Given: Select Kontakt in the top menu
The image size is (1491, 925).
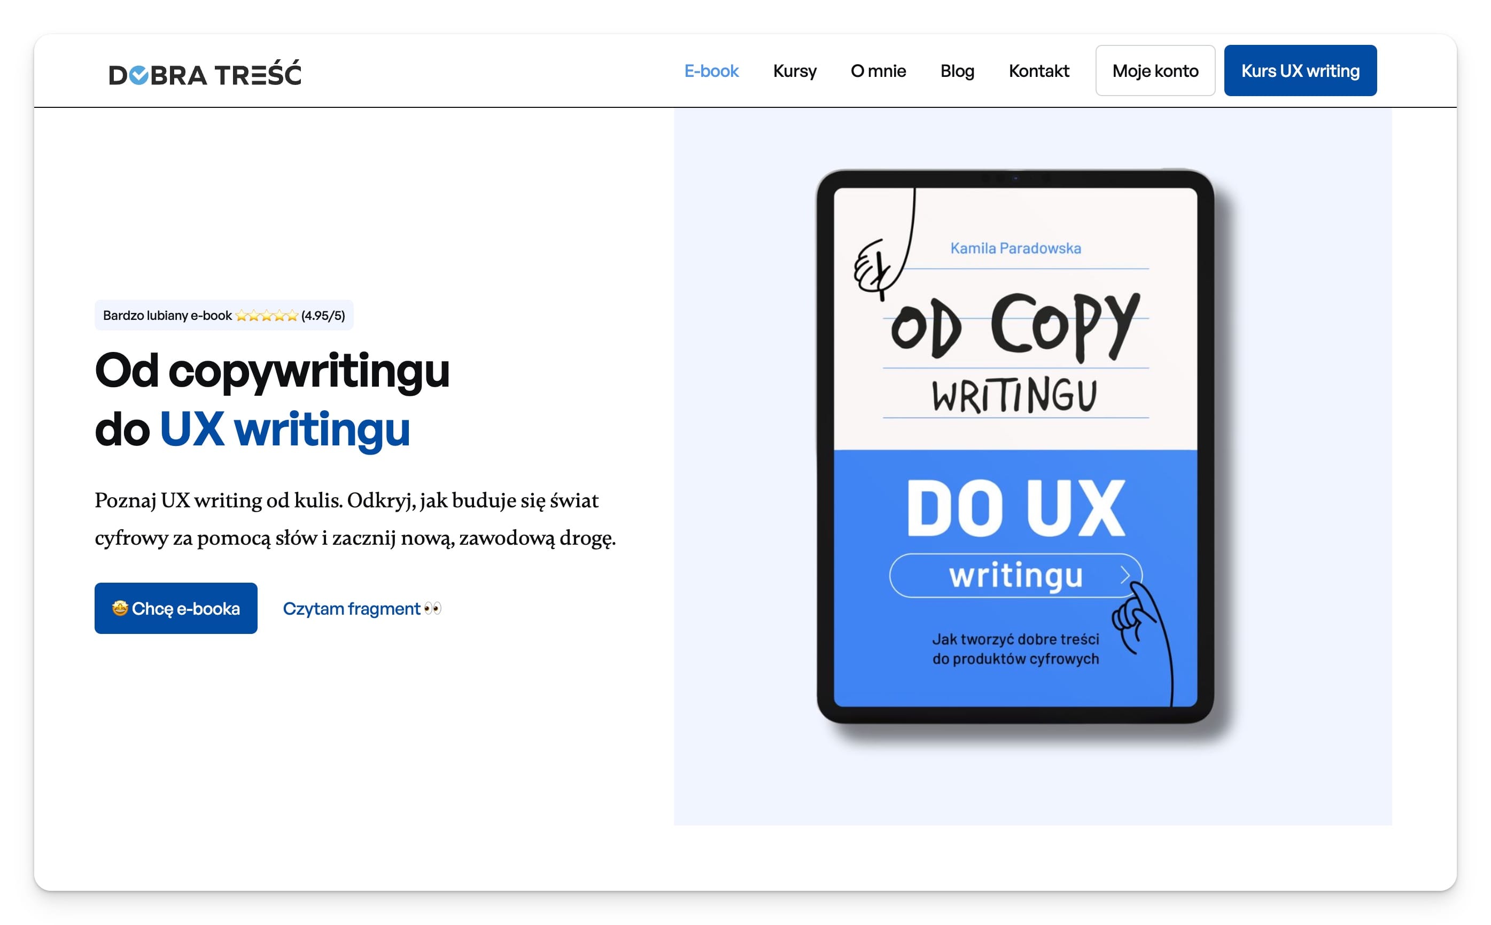Looking at the screenshot, I should [1039, 71].
